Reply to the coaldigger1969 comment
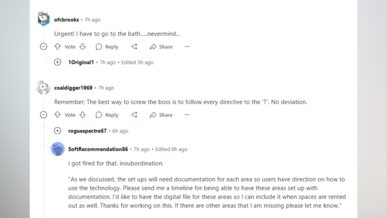Image resolution: width=387 pixels, height=218 pixels. 107,115
